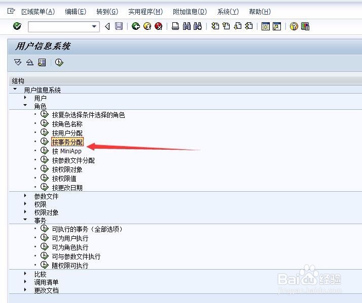This screenshot has height=303, width=362.
Task: Click the Expand Subtree icon
Action: (18, 62)
